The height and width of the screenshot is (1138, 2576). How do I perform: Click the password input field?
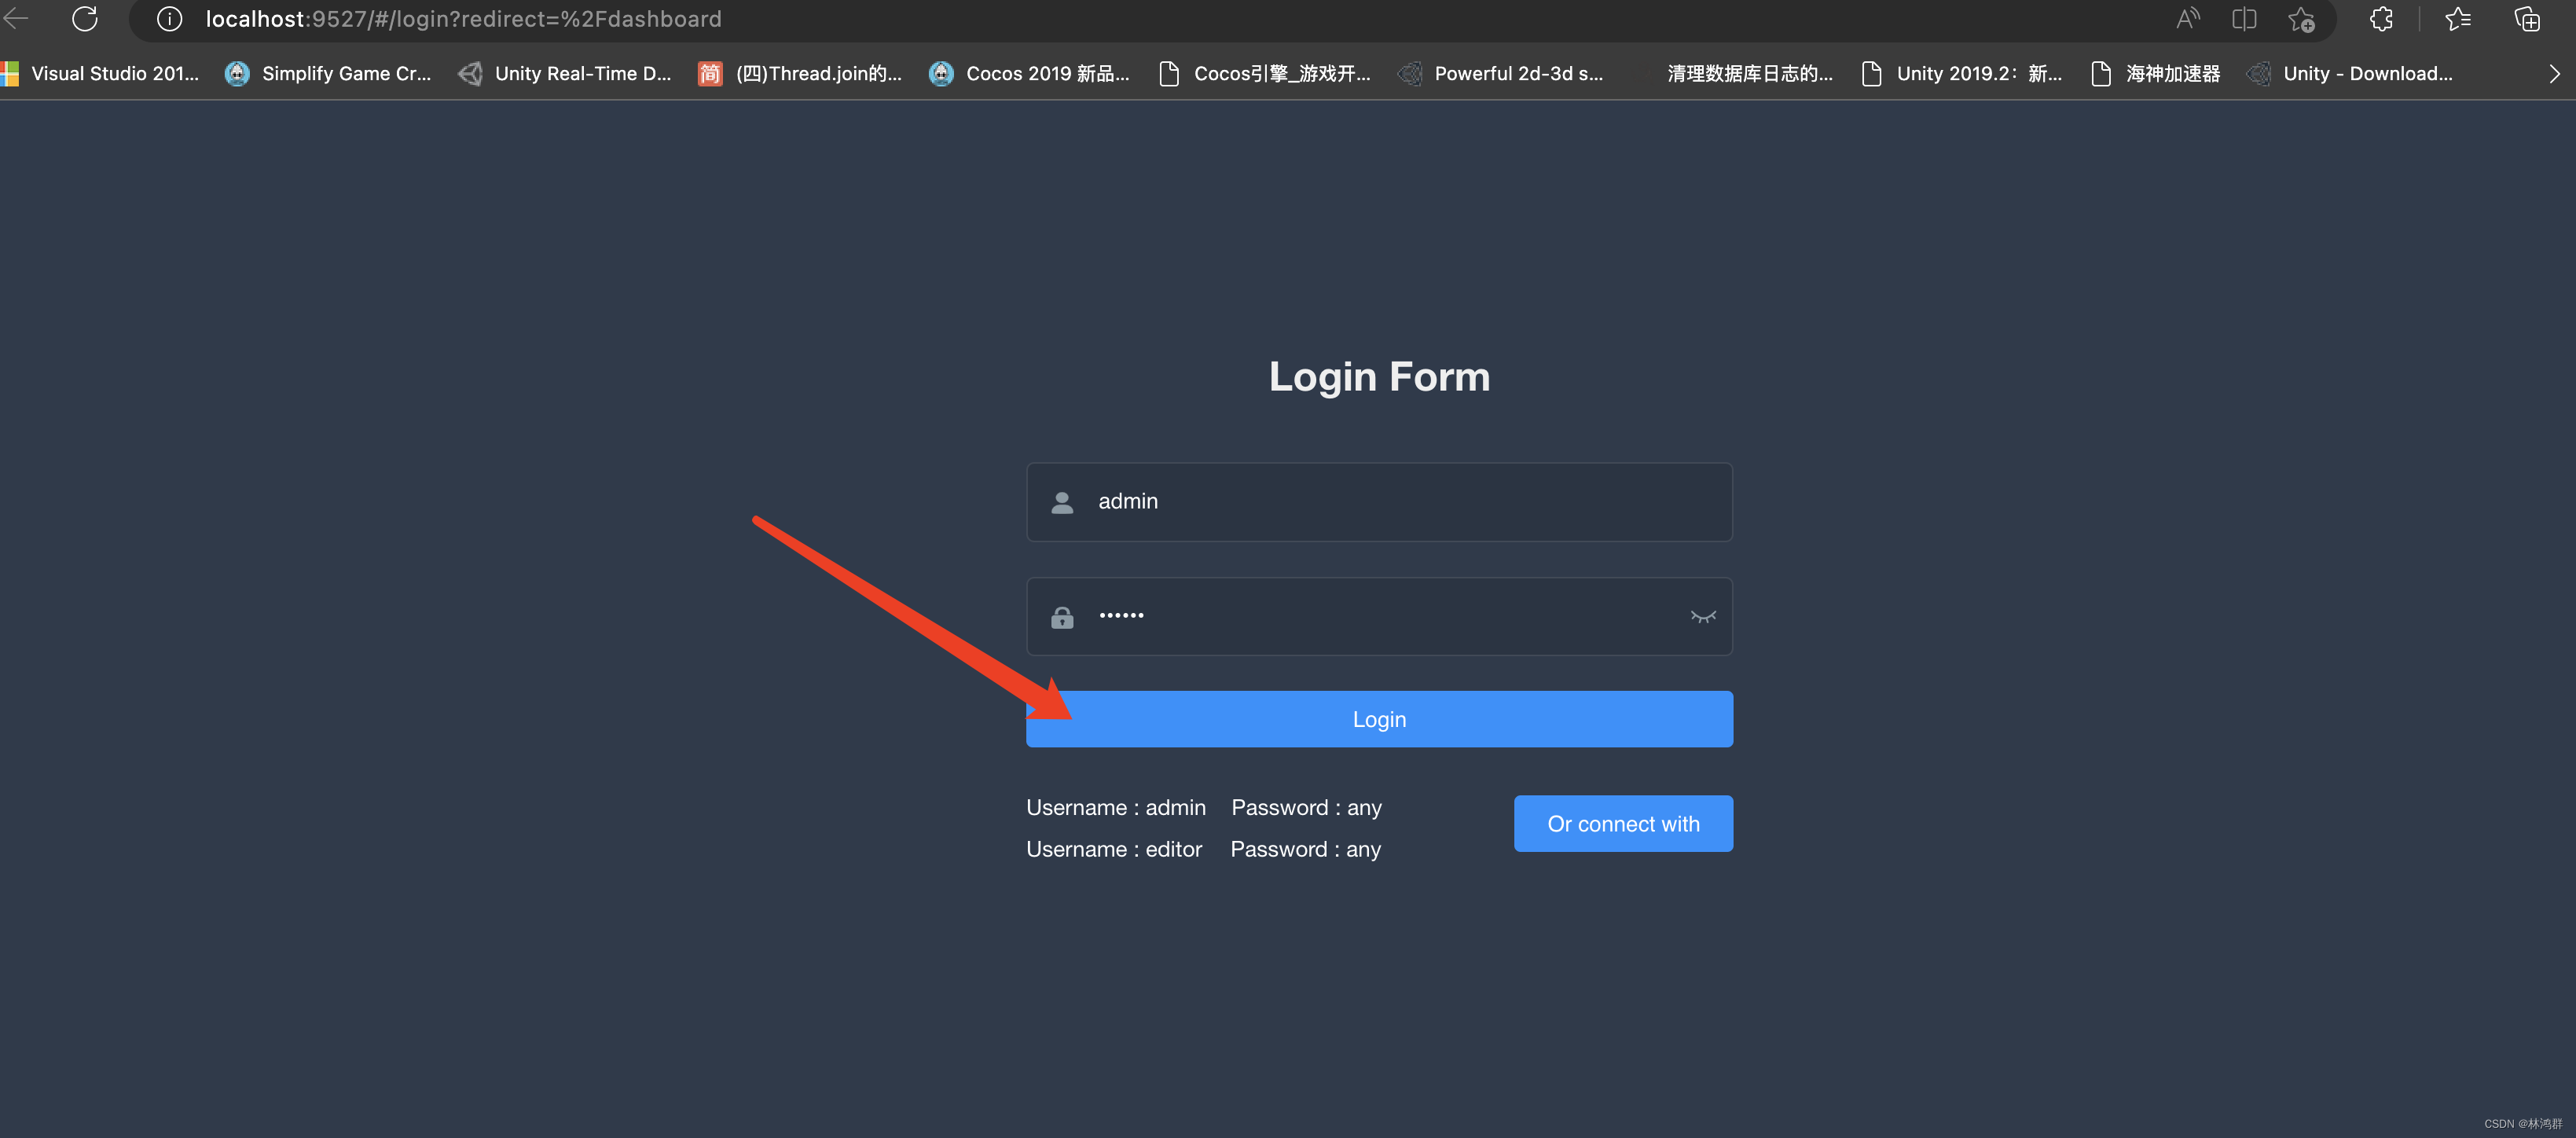click(x=1380, y=616)
